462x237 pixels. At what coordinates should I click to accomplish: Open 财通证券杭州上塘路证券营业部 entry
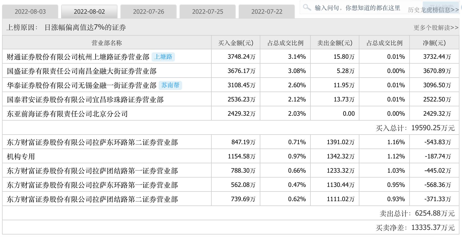pyautogui.click(x=78, y=57)
